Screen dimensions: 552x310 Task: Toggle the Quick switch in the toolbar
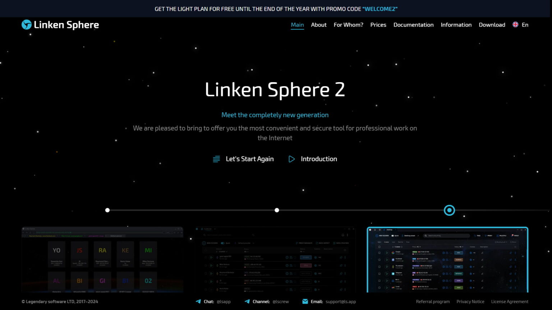point(392,235)
